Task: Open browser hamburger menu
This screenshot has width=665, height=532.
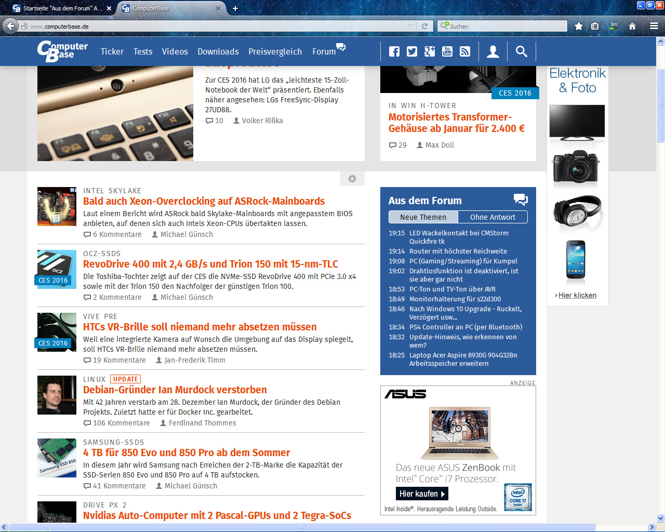Action: point(654,26)
